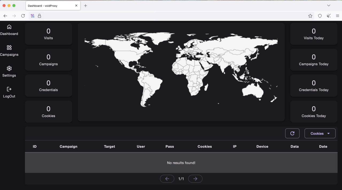The width and height of the screenshot is (342, 190).
Task: Click the data cleanup broom icon
Action: coord(329,16)
